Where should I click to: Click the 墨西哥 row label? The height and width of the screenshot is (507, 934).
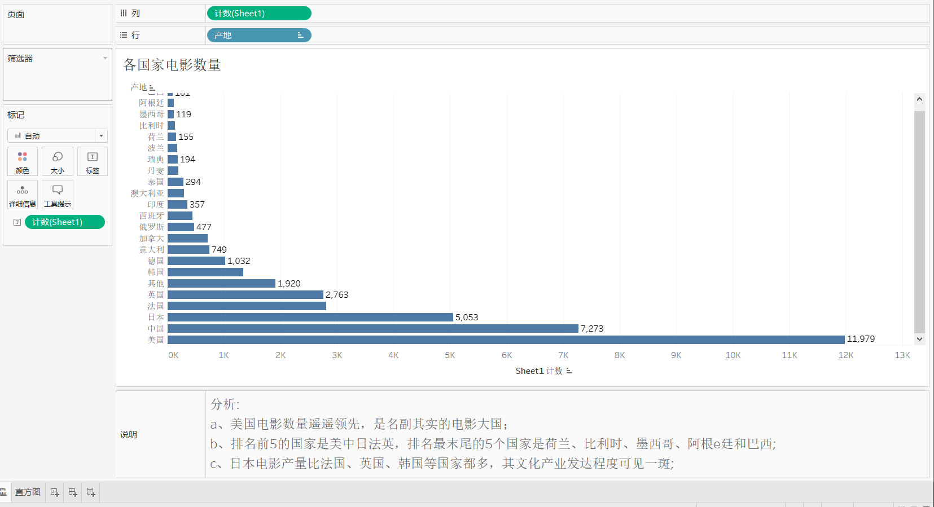coord(151,114)
